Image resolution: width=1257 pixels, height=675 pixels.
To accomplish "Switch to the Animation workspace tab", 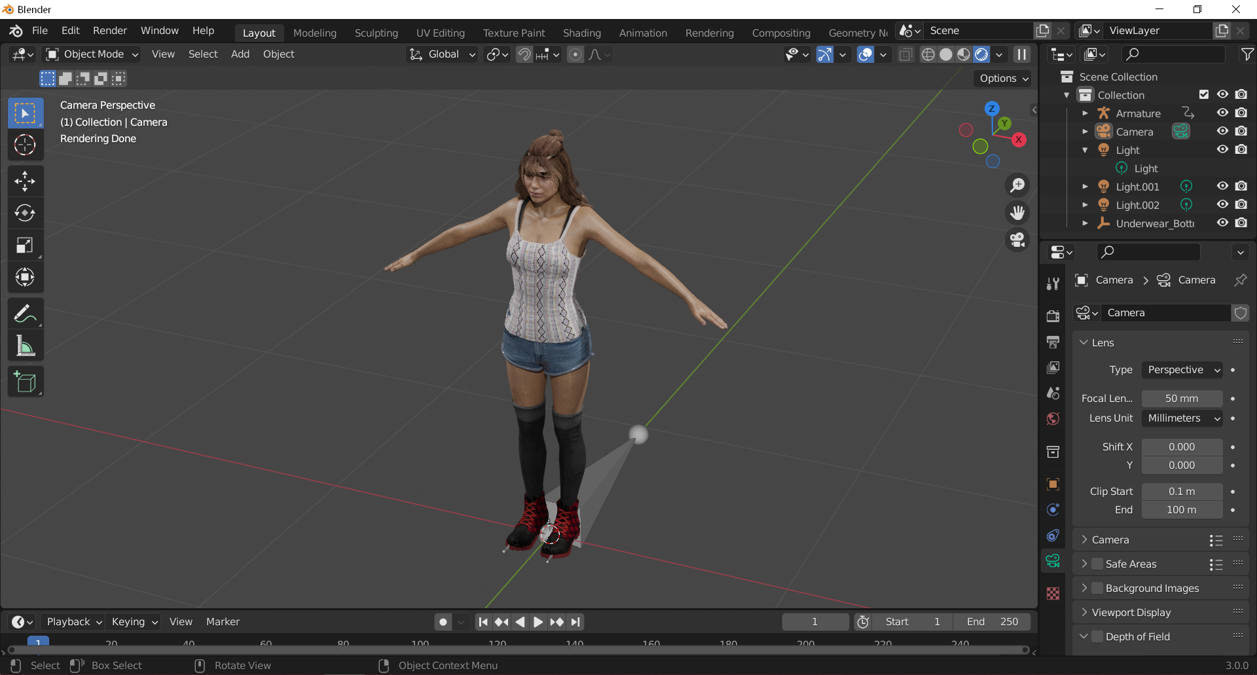I will [x=643, y=33].
